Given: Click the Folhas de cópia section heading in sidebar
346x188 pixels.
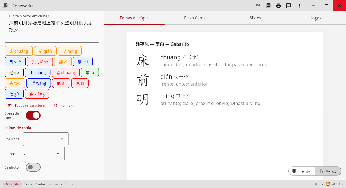Looking at the screenshot, I should (x=18, y=128).
